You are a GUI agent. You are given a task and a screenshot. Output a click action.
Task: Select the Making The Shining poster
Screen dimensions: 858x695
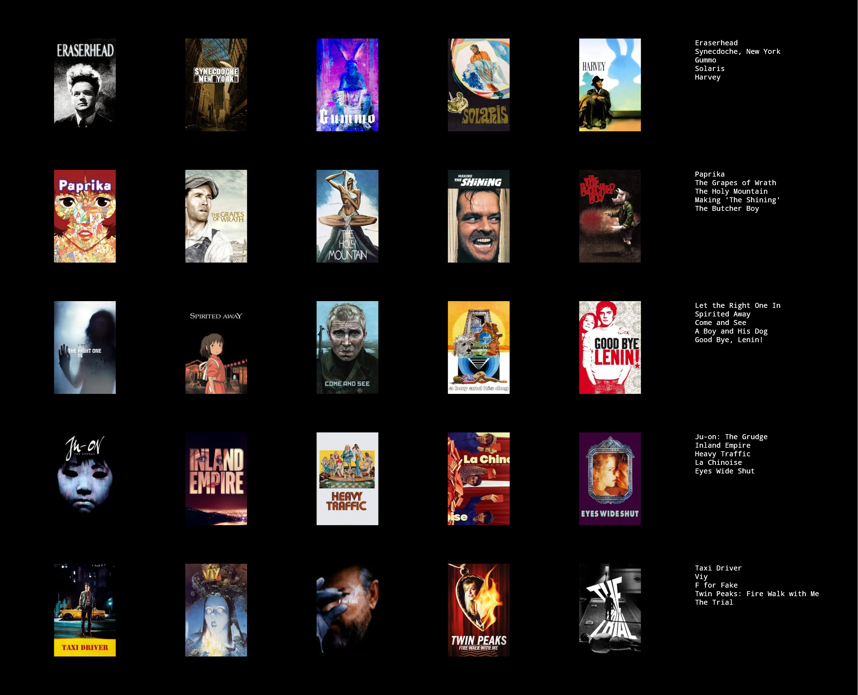point(479,216)
